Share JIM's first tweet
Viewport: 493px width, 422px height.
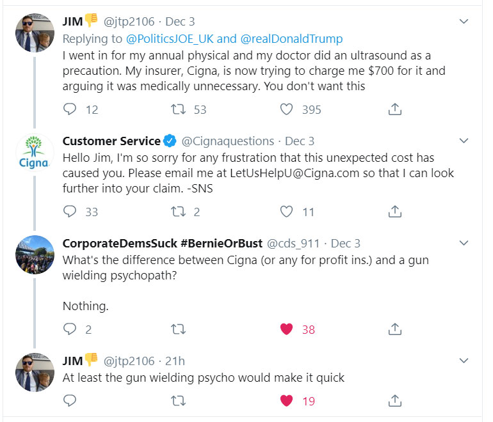click(x=395, y=109)
